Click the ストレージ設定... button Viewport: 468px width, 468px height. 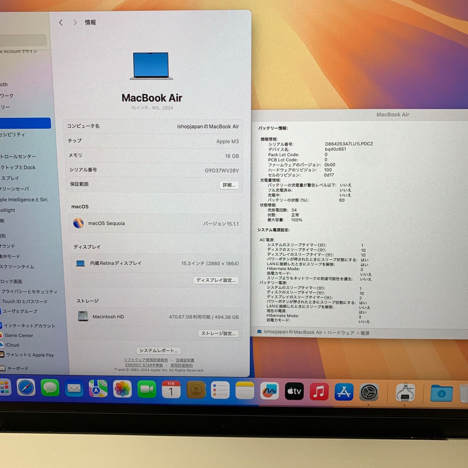[218, 333]
